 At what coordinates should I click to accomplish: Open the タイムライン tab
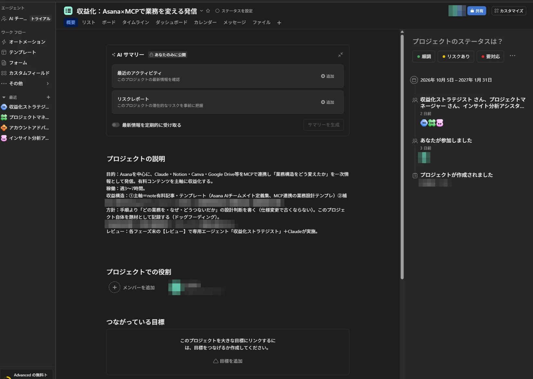[136, 22]
